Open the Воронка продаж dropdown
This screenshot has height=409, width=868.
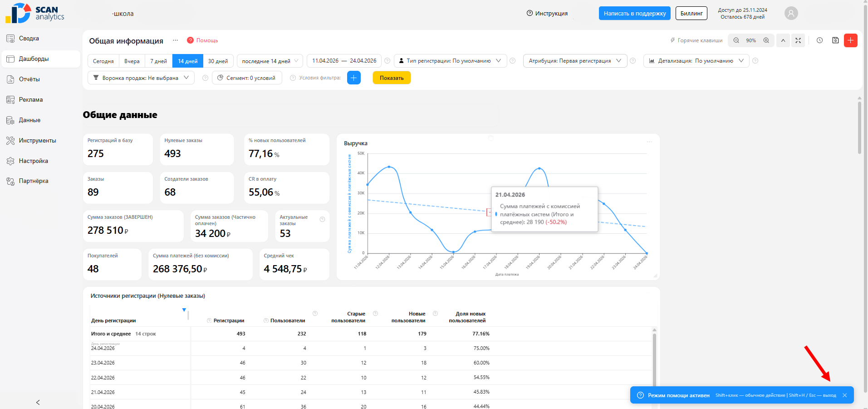coord(141,78)
